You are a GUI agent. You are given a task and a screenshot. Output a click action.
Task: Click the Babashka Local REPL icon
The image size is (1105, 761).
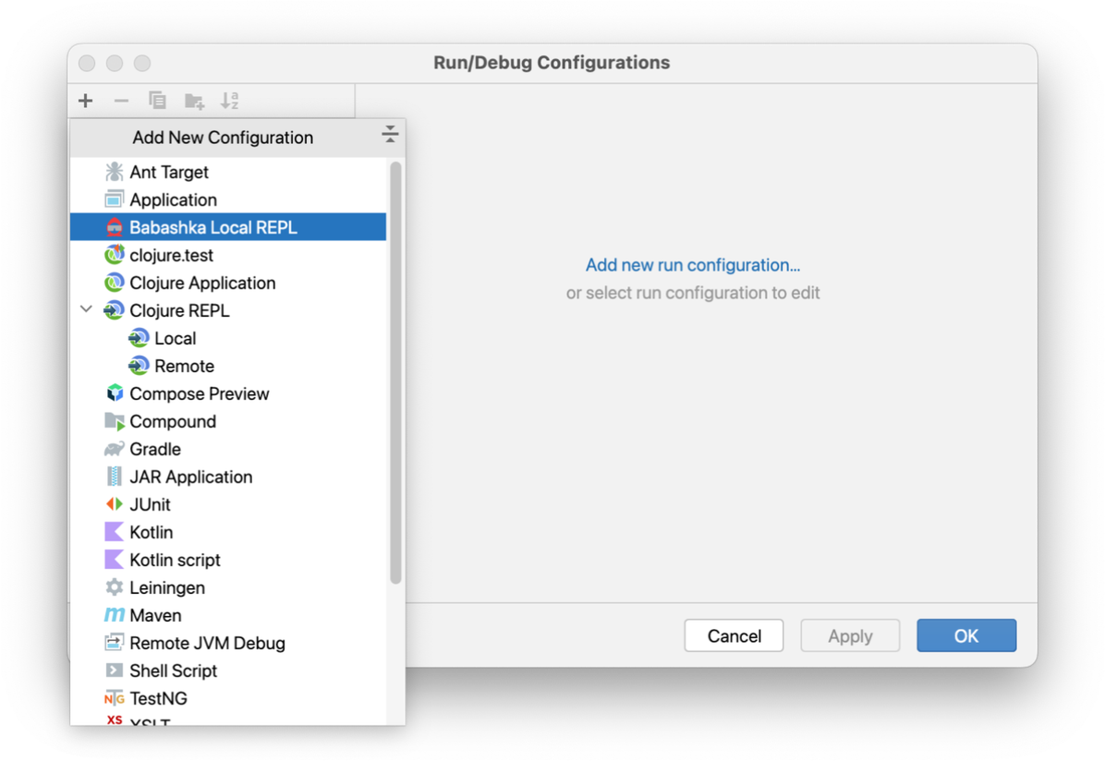[x=115, y=227]
